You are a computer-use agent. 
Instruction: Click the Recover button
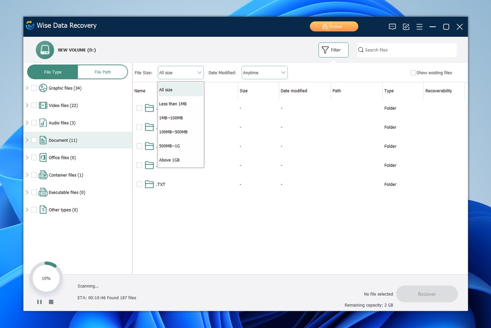coord(427,294)
